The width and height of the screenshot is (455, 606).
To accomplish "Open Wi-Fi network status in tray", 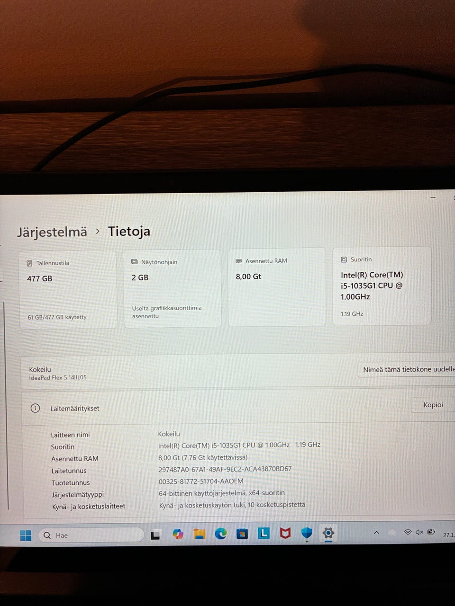I will click(408, 532).
